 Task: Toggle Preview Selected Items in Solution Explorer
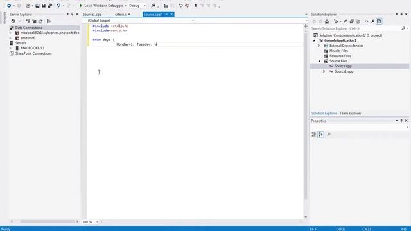point(379,21)
